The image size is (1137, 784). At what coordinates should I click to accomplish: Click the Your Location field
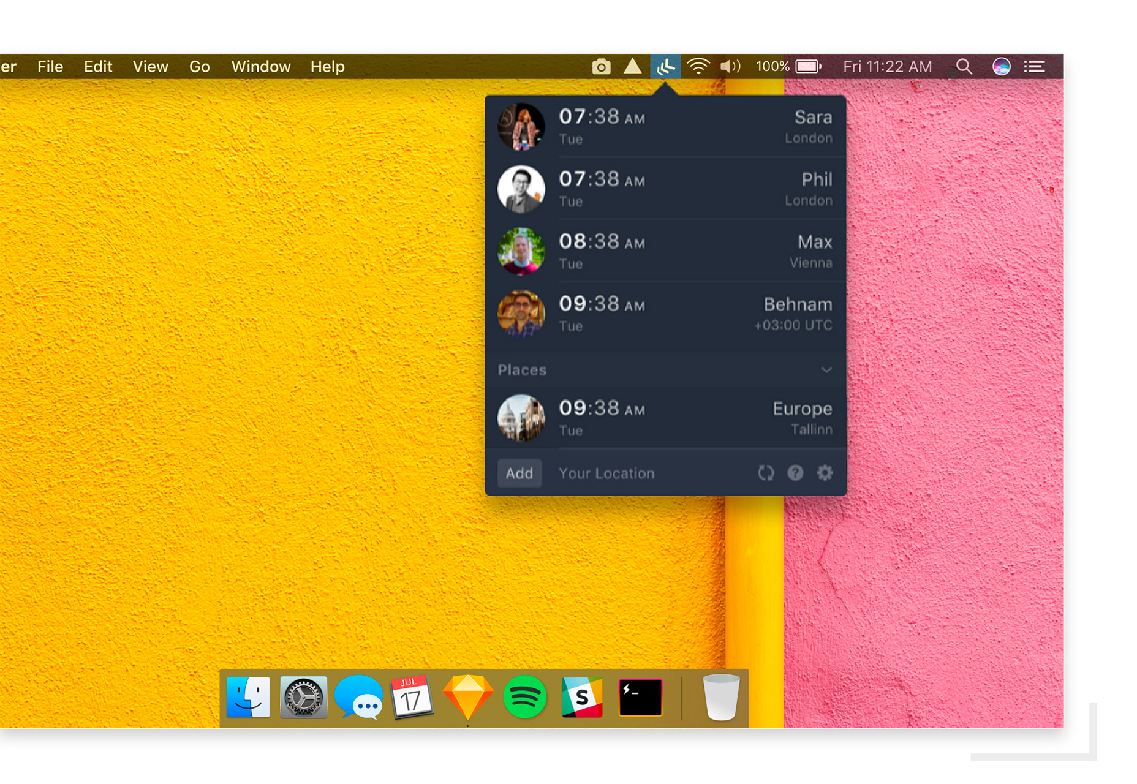(x=606, y=473)
